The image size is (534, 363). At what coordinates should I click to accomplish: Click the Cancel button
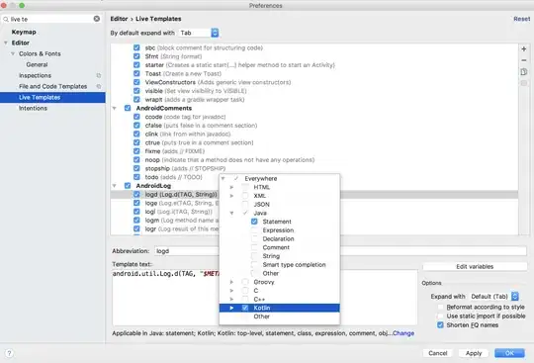pos(438,353)
